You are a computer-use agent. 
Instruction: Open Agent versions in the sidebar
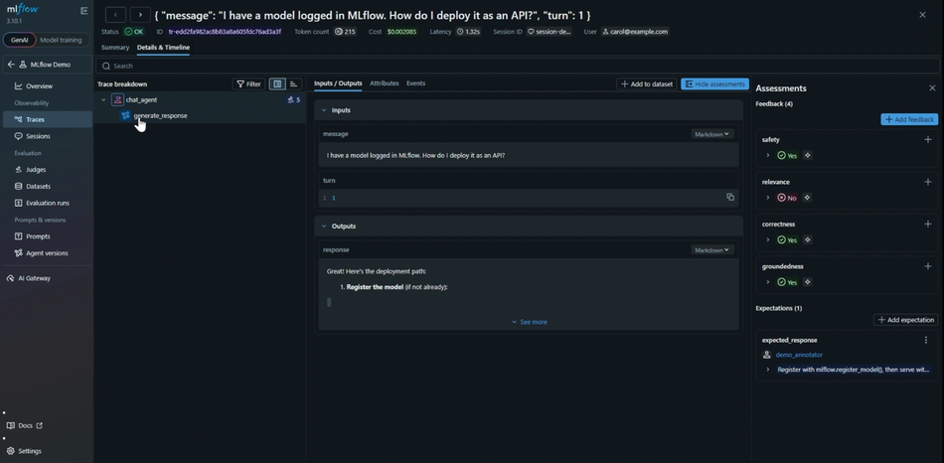point(47,253)
